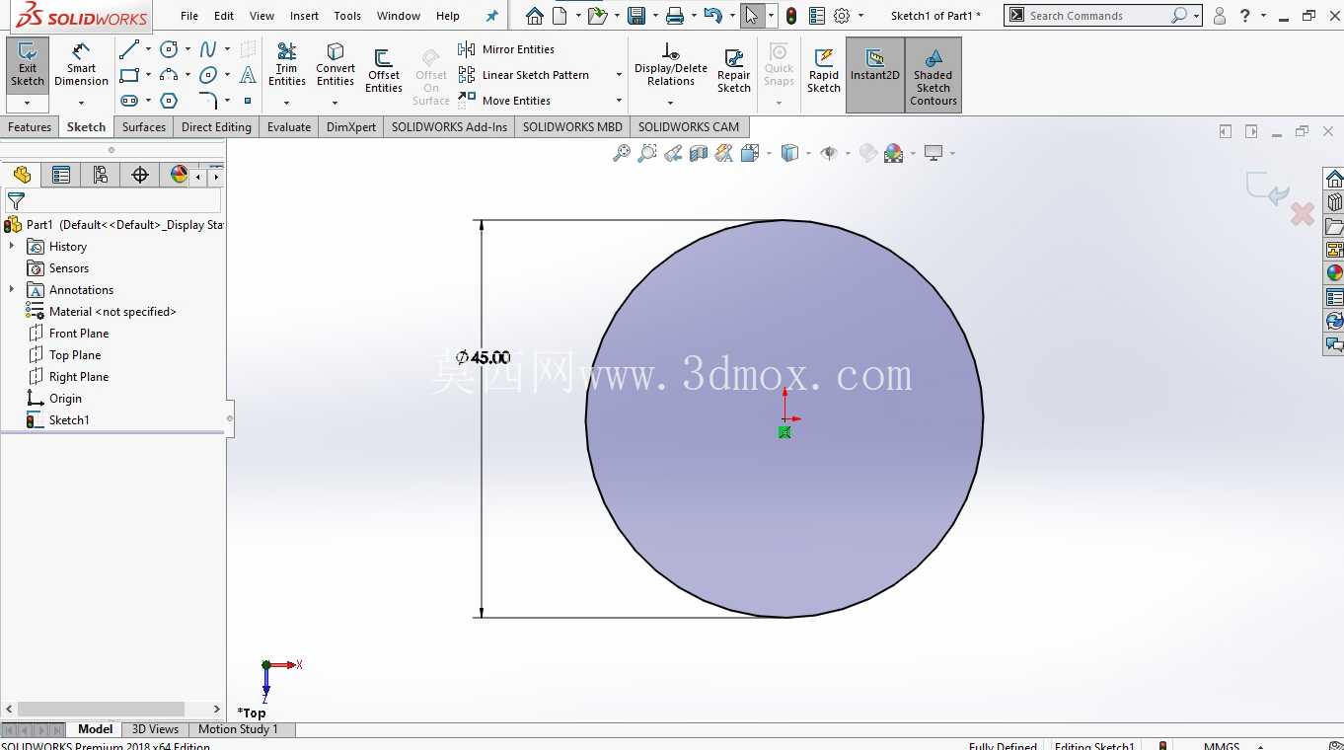Exit the sketch via Exit Sketch
The width and height of the screenshot is (1344, 750).
(28, 65)
